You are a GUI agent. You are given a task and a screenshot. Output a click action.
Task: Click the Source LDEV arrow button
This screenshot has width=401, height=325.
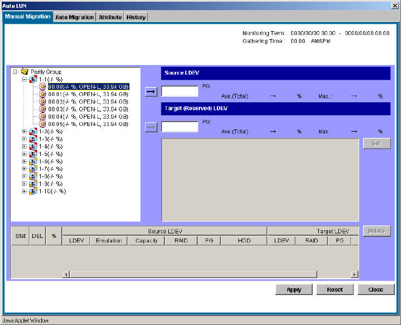click(x=151, y=92)
